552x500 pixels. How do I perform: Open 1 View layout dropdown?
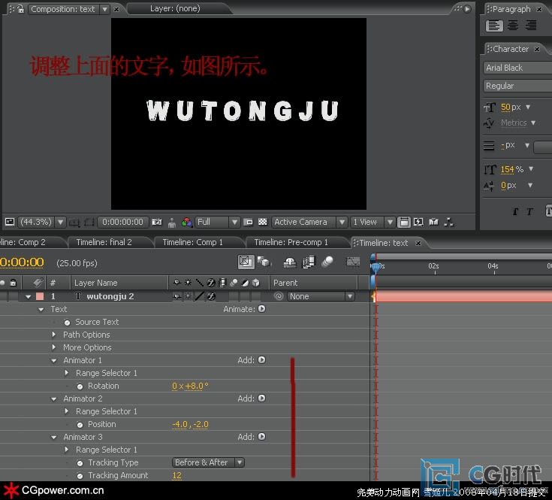(373, 222)
